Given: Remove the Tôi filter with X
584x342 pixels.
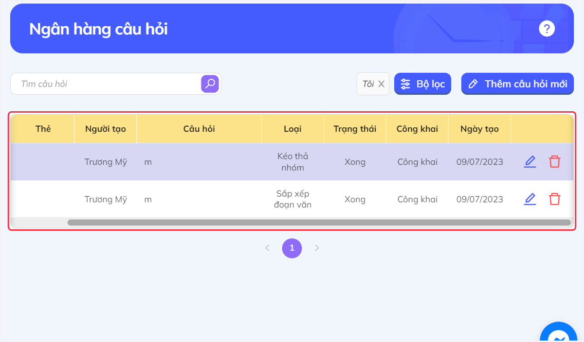Looking at the screenshot, I should pyautogui.click(x=382, y=84).
